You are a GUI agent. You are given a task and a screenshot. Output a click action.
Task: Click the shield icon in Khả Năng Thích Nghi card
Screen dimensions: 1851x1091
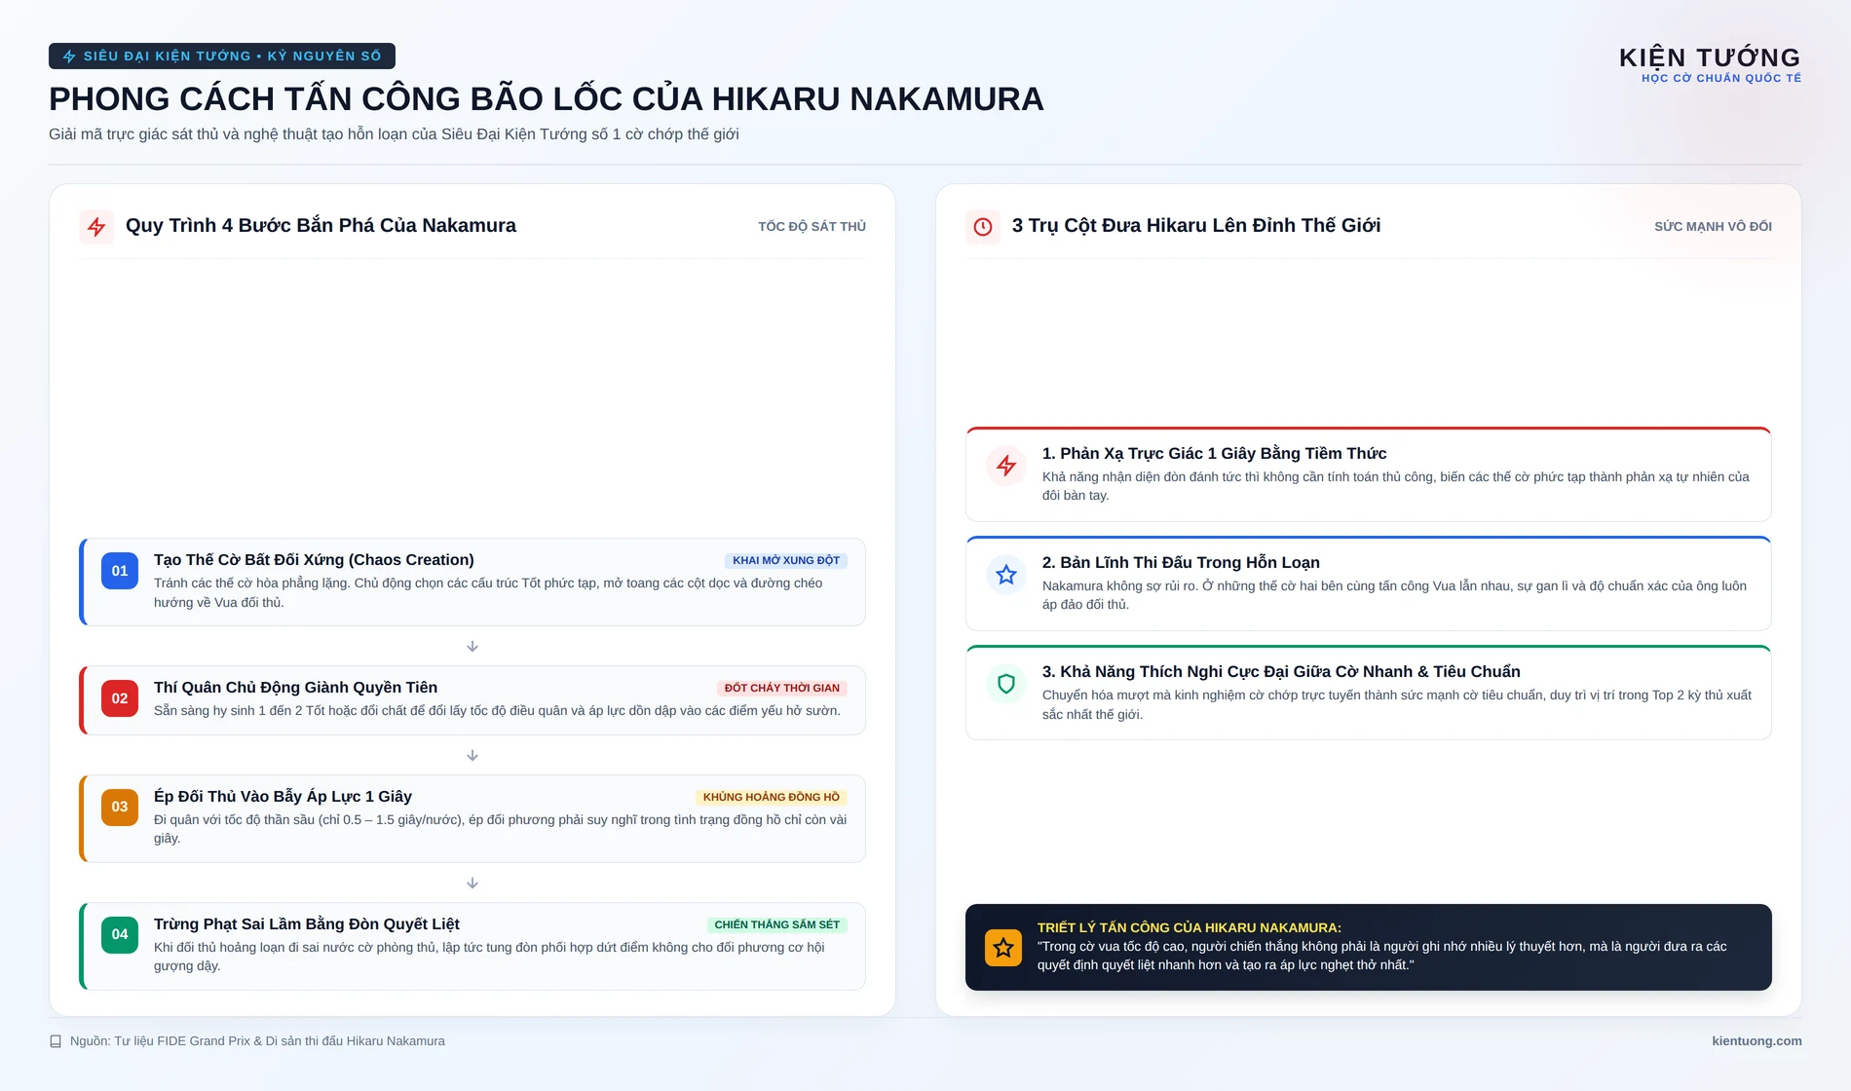(1006, 684)
